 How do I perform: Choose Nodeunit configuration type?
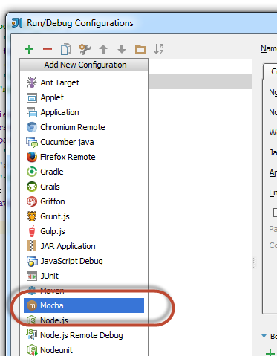tap(84, 350)
